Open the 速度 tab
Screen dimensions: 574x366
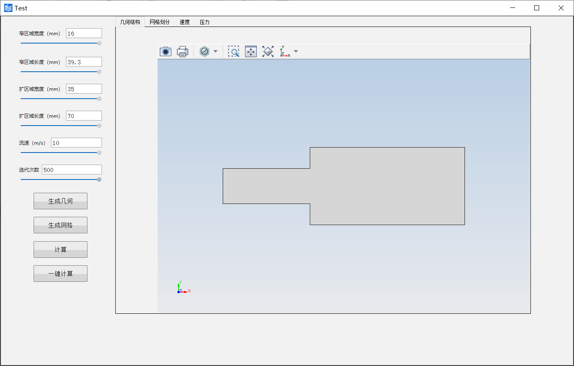click(185, 22)
